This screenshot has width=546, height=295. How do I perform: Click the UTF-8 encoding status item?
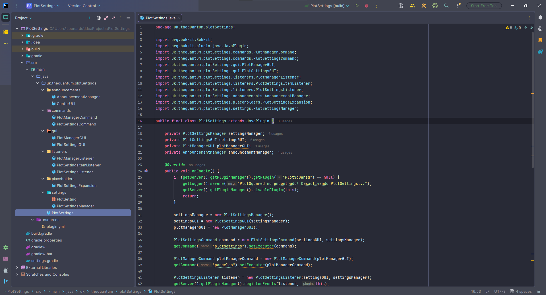coord(500,291)
